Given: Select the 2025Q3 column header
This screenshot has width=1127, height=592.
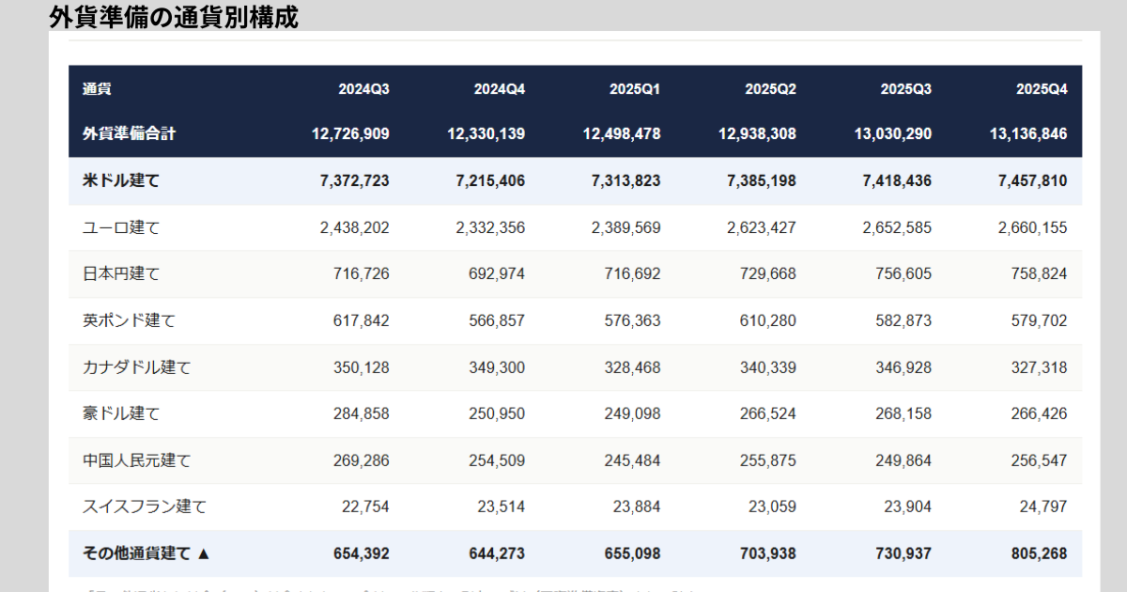Looking at the screenshot, I should [x=905, y=89].
